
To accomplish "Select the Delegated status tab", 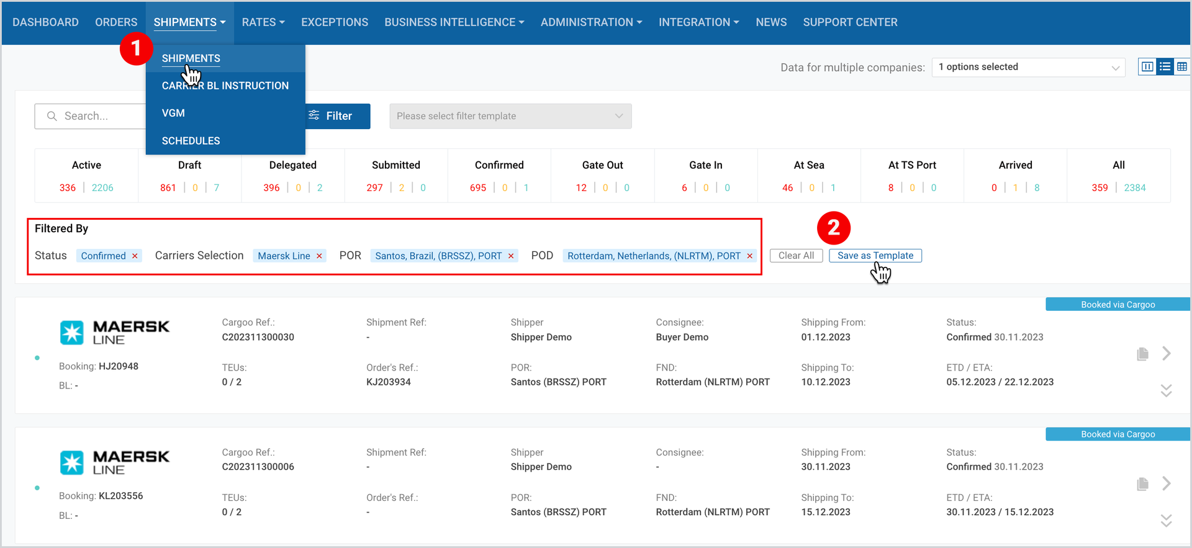I will [x=292, y=176].
